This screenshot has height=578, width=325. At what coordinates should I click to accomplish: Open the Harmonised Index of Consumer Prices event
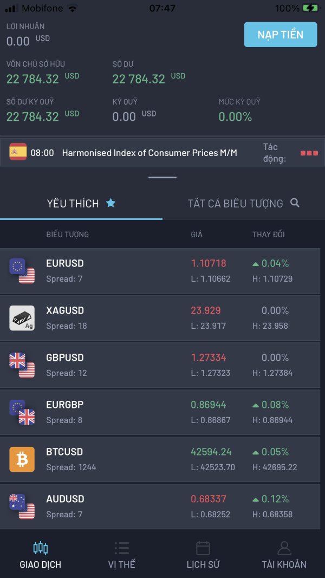(149, 153)
